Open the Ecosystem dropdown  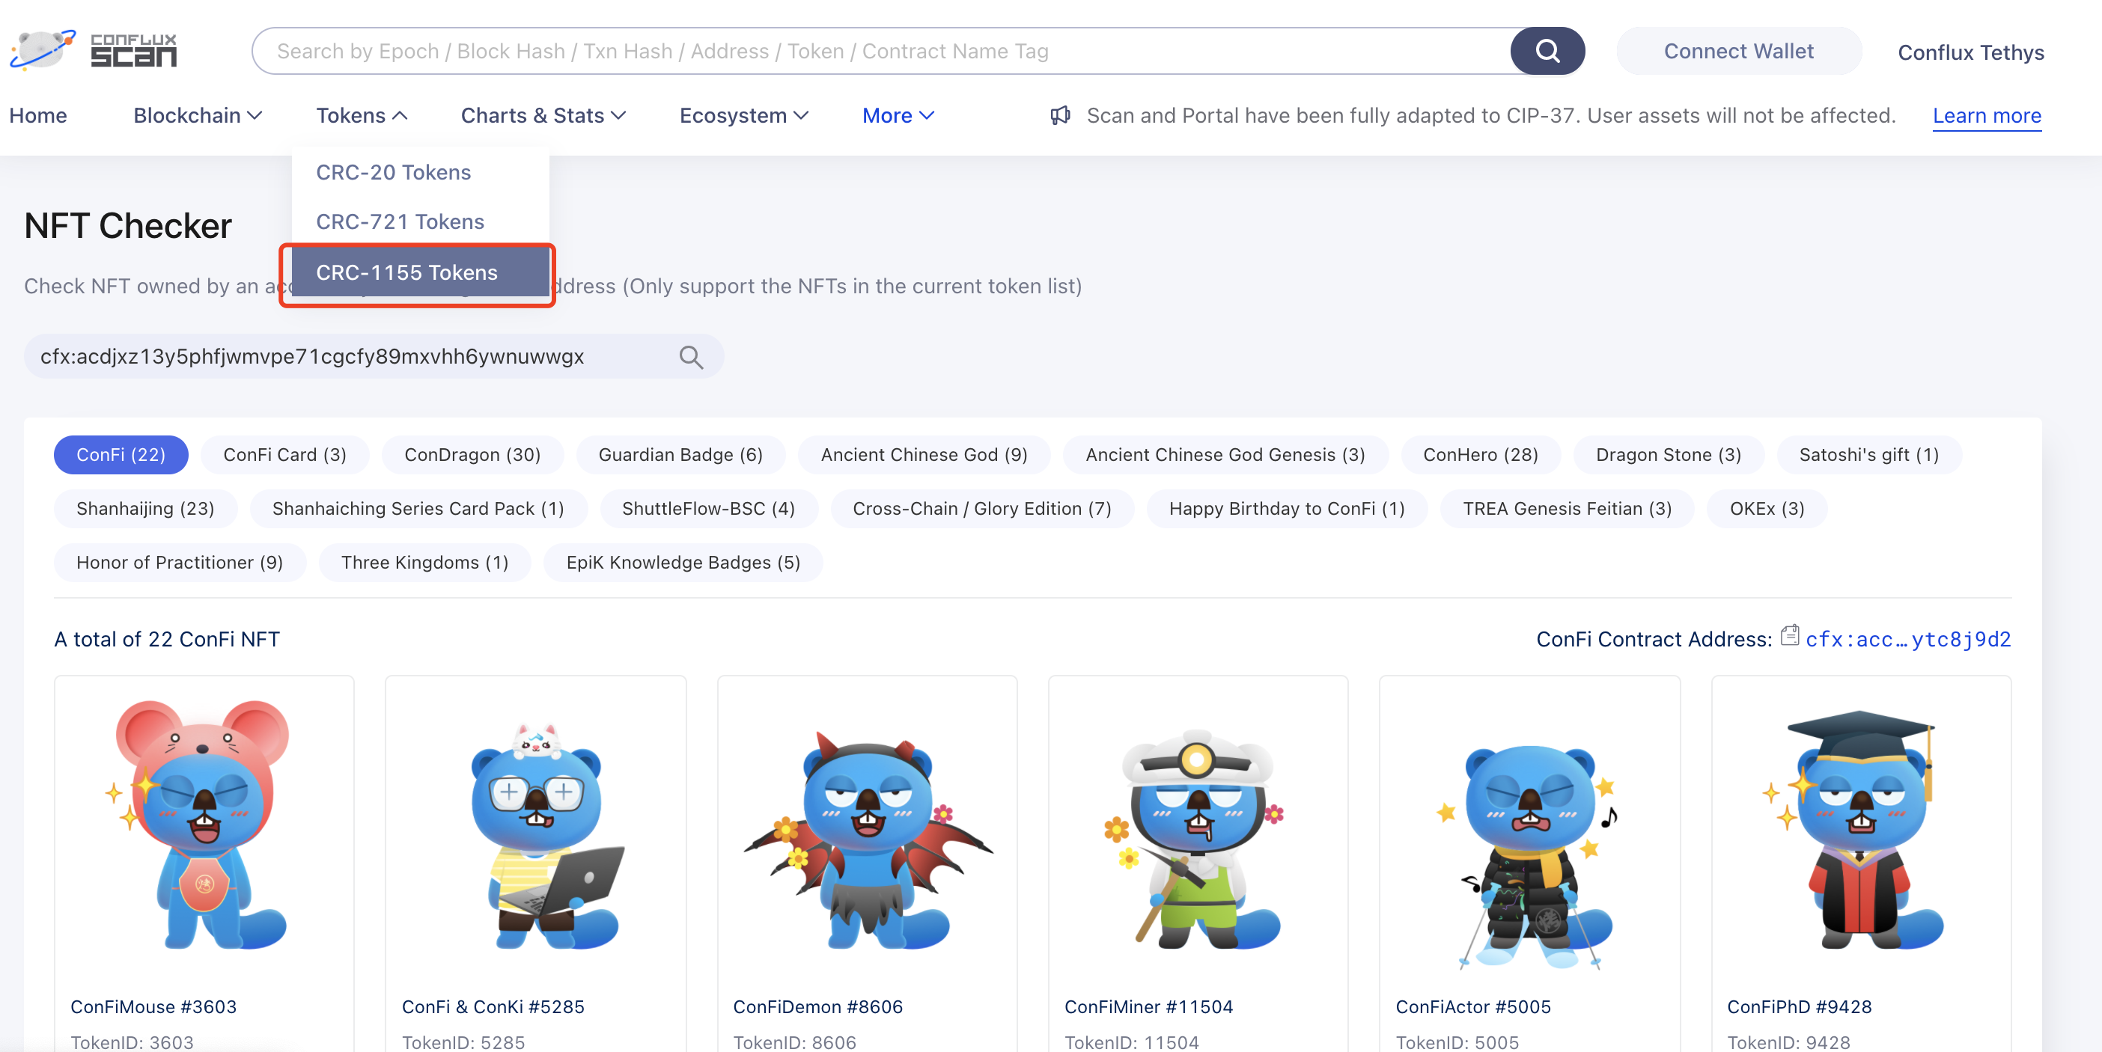coord(743,115)
